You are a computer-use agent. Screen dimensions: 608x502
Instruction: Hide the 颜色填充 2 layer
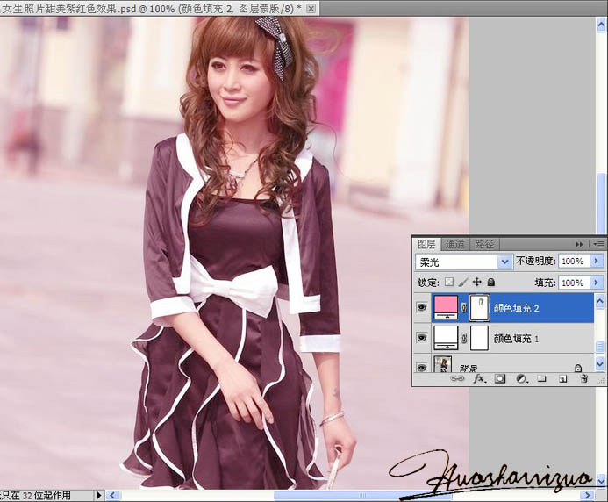pos(422,307)
